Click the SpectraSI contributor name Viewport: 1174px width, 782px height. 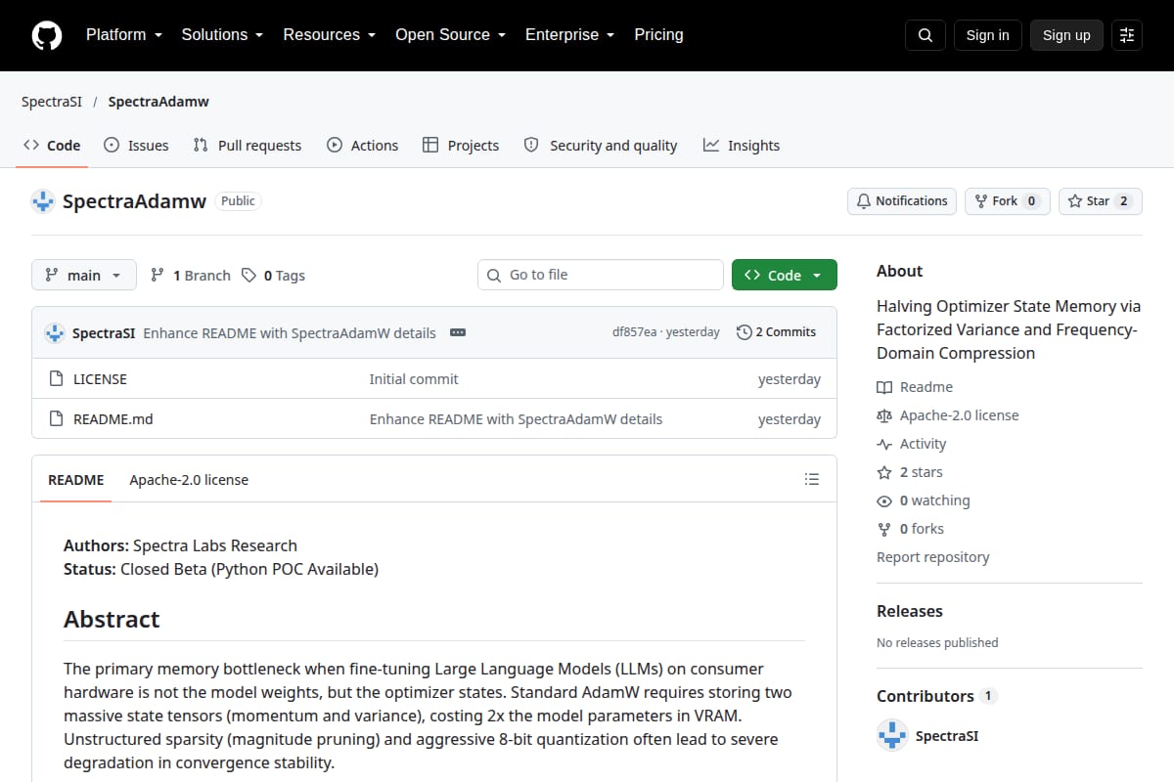pyautogui.click(x=947, y=736)
